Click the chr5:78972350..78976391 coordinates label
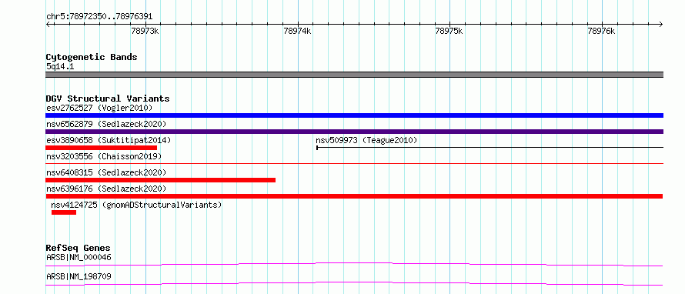 coord(99,17)
